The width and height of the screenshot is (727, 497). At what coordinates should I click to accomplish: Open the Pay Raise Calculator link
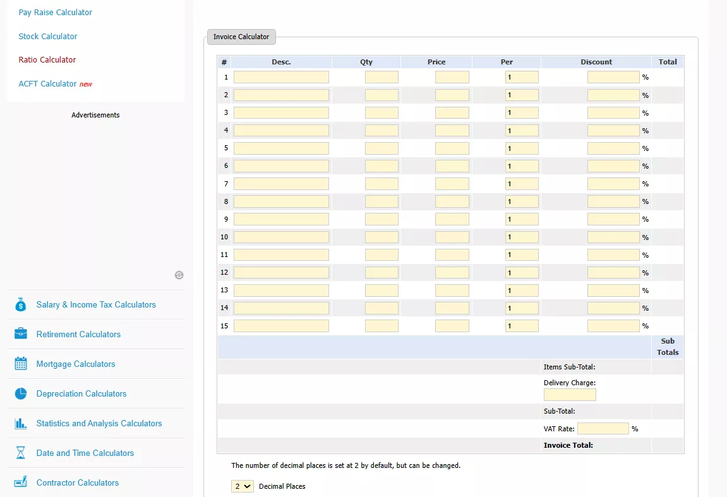56,13
